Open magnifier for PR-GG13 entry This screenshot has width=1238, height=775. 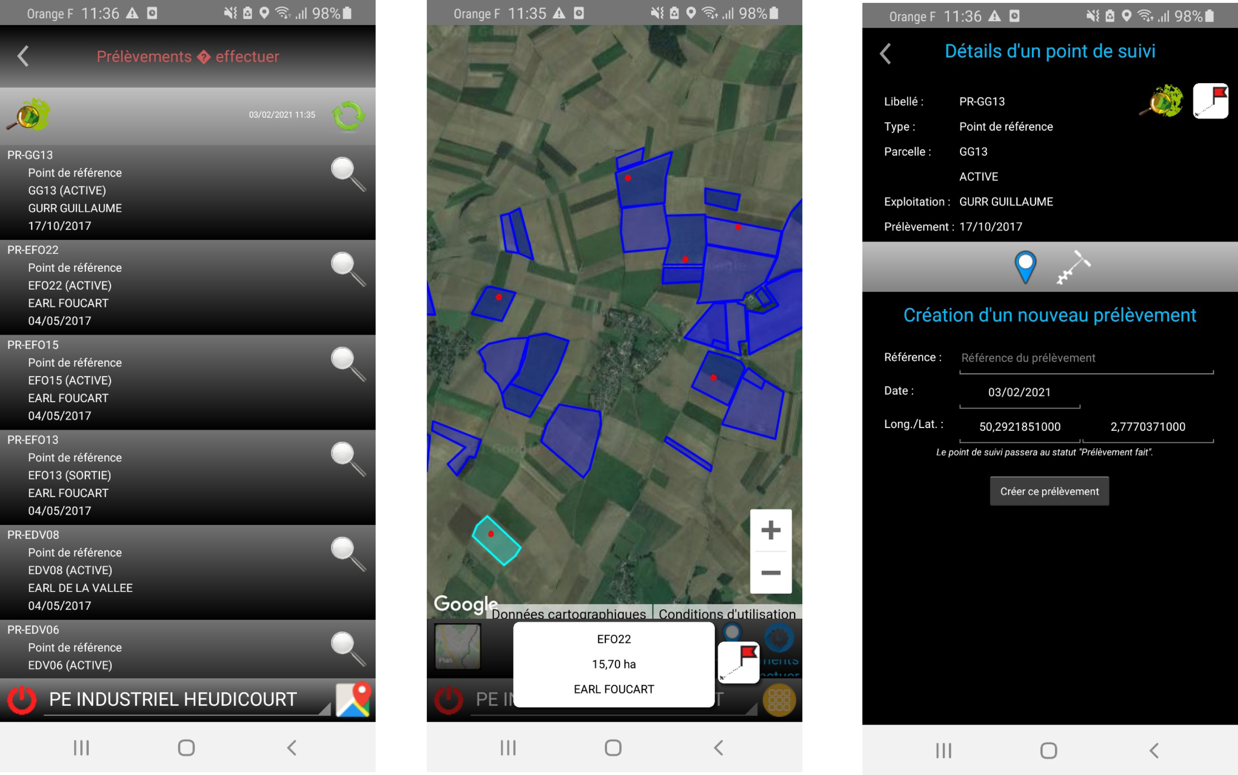coord(348,174)
